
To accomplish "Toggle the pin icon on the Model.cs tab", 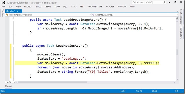I will (x=17, y=11).
